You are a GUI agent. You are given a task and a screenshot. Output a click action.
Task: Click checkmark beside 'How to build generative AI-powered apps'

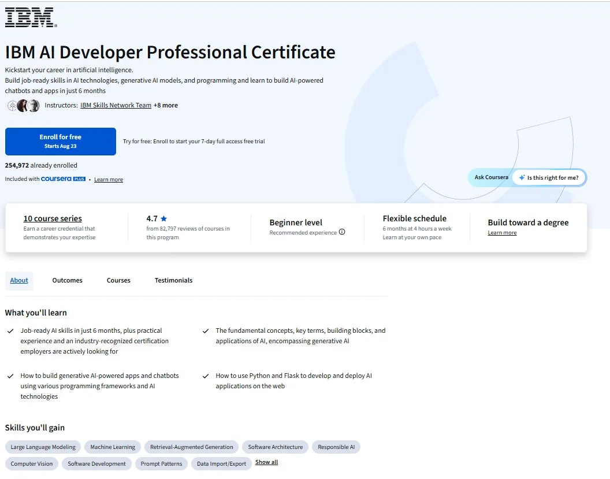tap(10, 376)
